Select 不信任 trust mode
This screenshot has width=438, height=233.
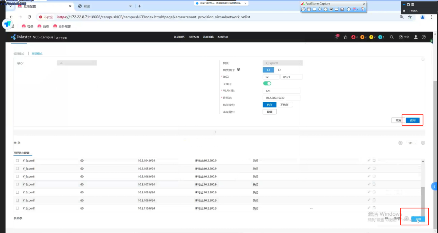(285, 105)
